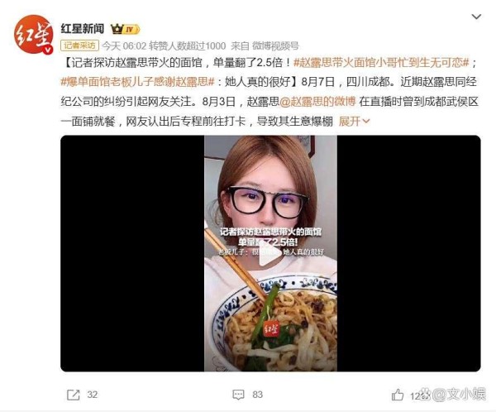
Task: Click the repost share icon
Action: click(74, 395)
